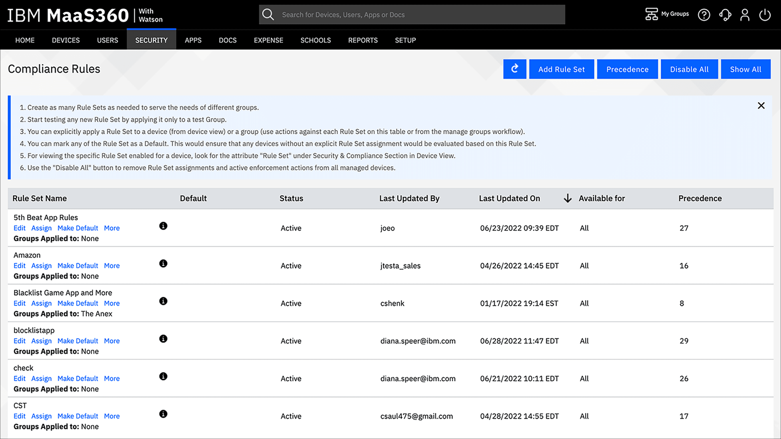Click the refresh rule sets button
Viewport: 781px width, 439px height.
pos(515,69)
